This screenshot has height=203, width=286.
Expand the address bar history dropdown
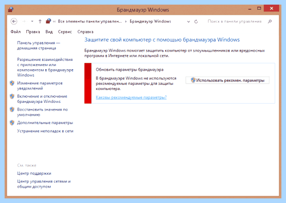(x=189, y=22)
